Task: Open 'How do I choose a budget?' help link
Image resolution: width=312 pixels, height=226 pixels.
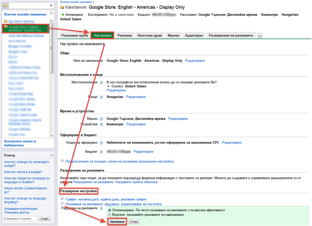Action: [23, 172]
